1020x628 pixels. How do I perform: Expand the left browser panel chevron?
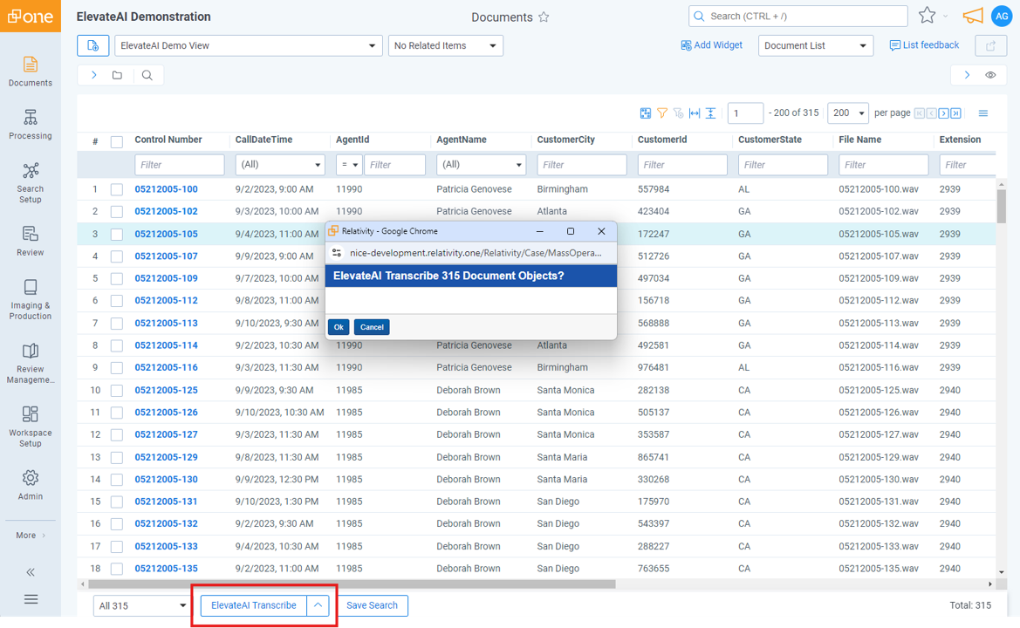(93, 75)
